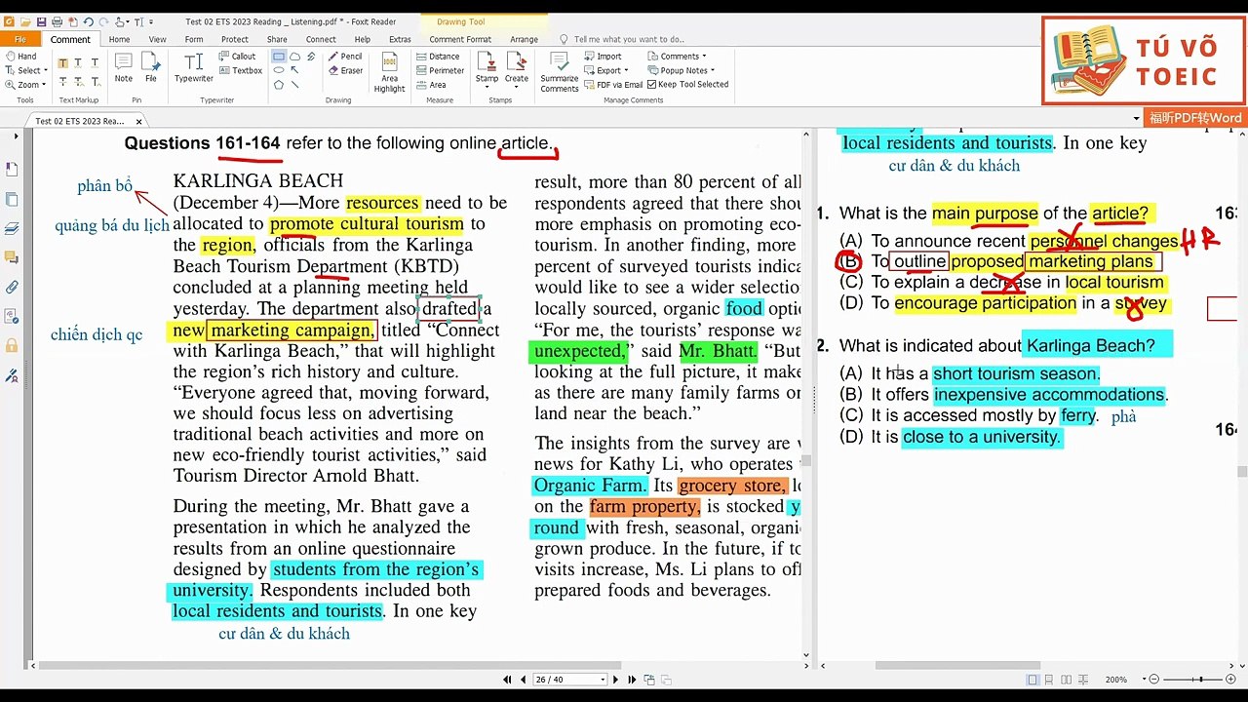The height and width of the screenshot is (702, 1248).
Task: Open Summarize Comments
Action: click(x=560, y=72)
